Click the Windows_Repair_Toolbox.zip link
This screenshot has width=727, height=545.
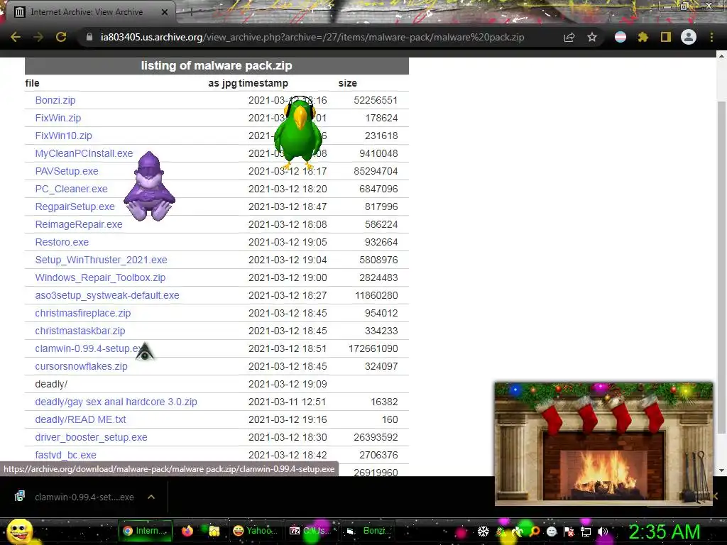[100, 277]
